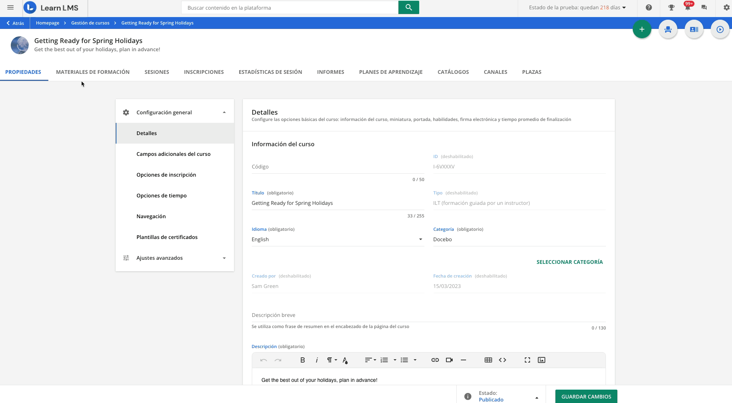Toggle fullscreen mode of the editor
The height and width of the screenshot is (403, 732).
click(527, 360)
